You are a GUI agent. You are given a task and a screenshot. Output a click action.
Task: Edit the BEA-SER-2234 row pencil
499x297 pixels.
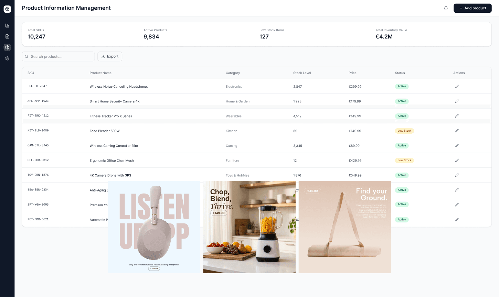457,190
